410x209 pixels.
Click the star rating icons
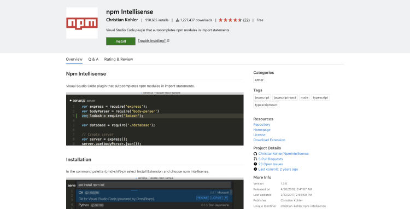click(x=230, y=20)
